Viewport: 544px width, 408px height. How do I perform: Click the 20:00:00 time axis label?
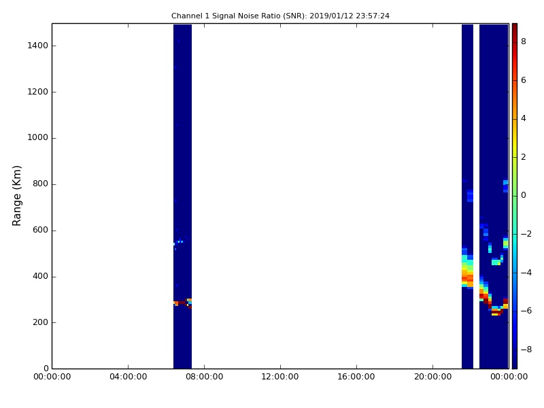pyautogui.click(x=432, y=377)
